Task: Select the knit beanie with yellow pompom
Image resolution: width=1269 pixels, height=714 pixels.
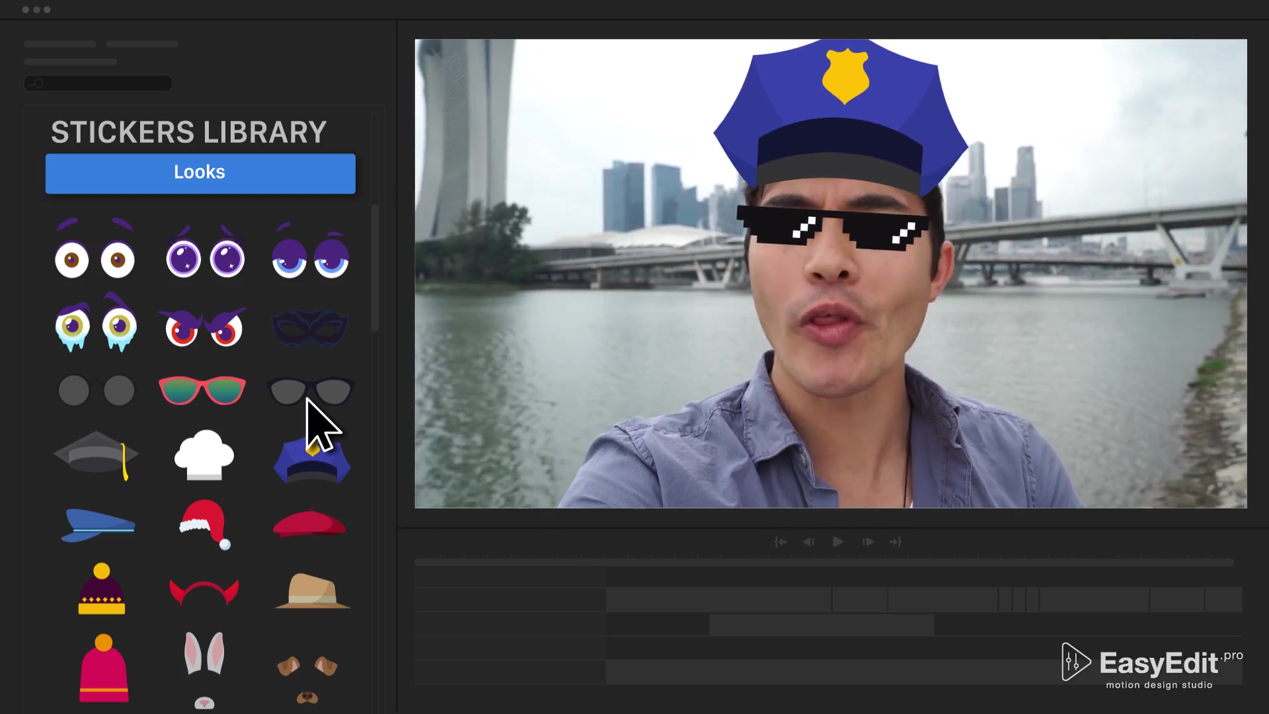Action: [x=102, y=589]
